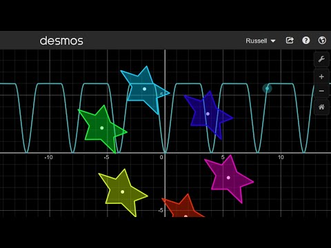This screenshot has width=331, height=248.
Task: Zoom out with the minus button
Action: tap(321, 91)
